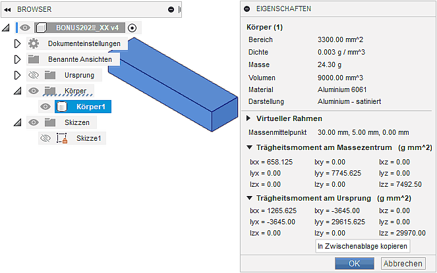Expand the Dokumenteinstellungen tree node
The image size is (437, 273).
18,43
